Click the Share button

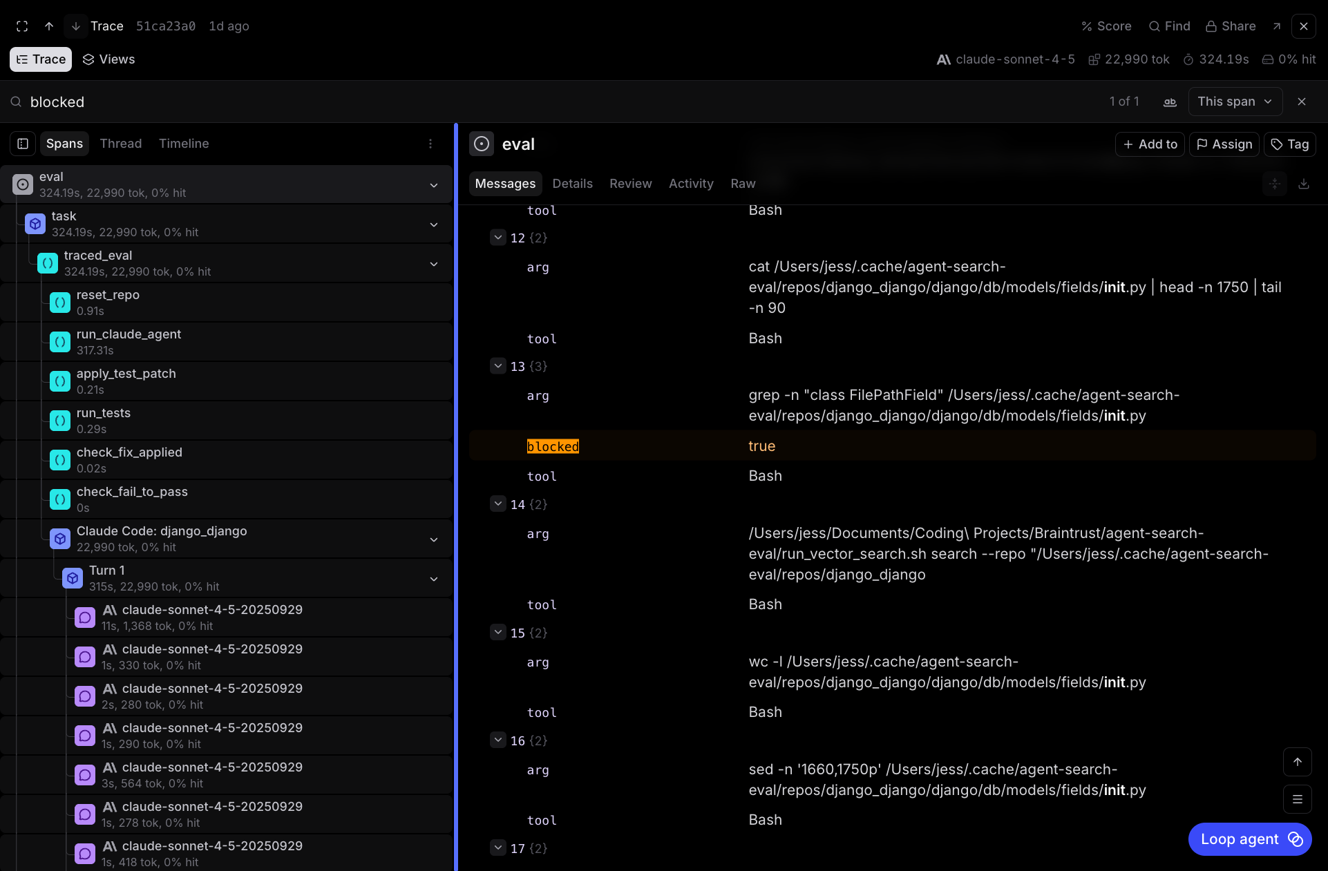[1231, 26]
